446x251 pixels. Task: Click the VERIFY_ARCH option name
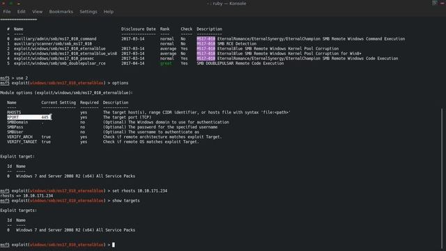[20, 137]
